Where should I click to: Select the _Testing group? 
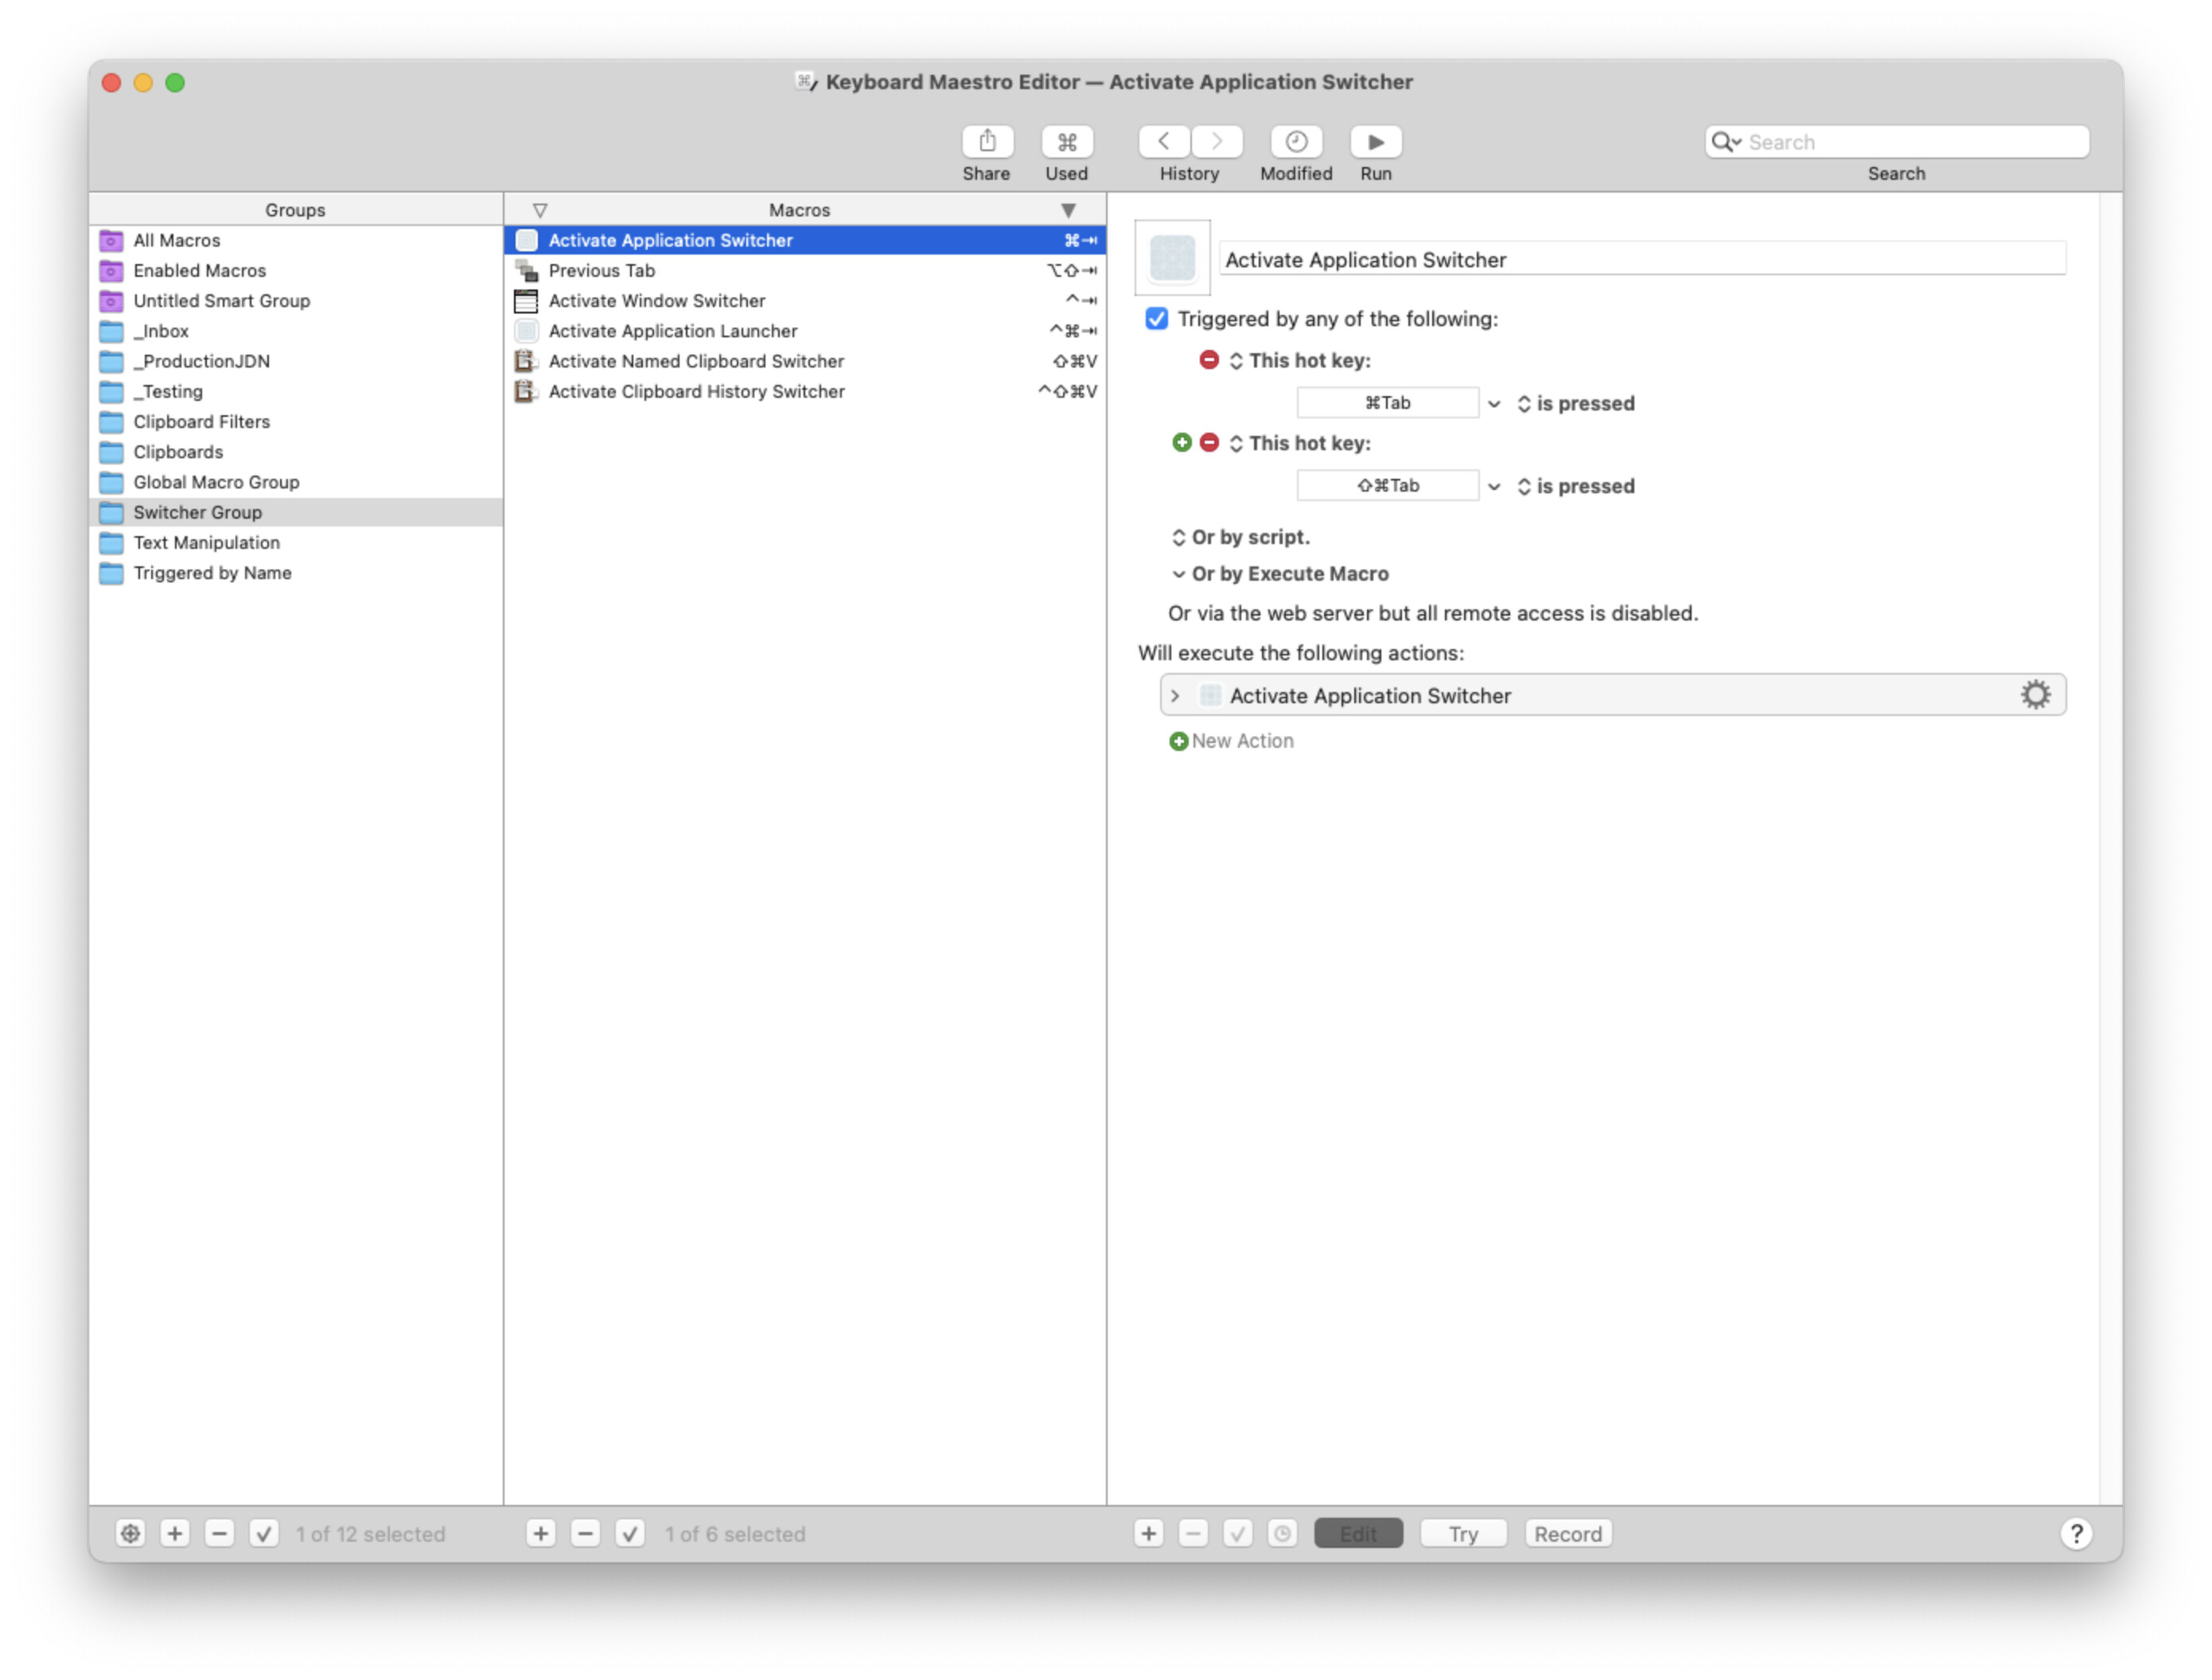[296, 391]
